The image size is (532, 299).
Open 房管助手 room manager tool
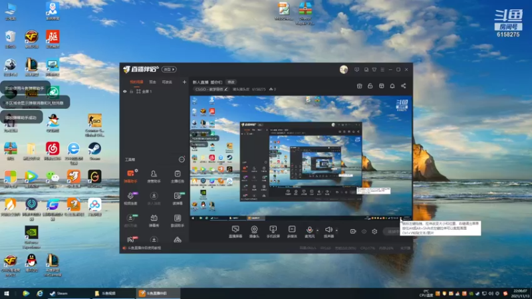coord(154,176)
